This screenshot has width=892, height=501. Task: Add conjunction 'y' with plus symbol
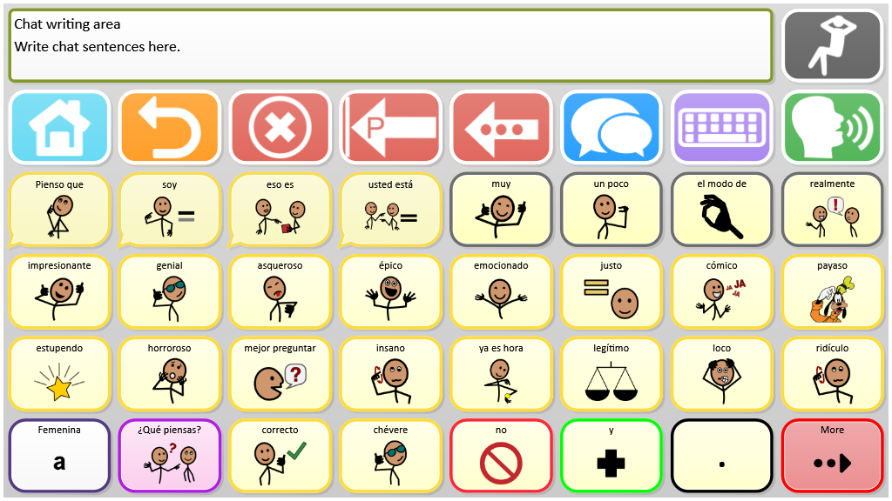point(611,456)
